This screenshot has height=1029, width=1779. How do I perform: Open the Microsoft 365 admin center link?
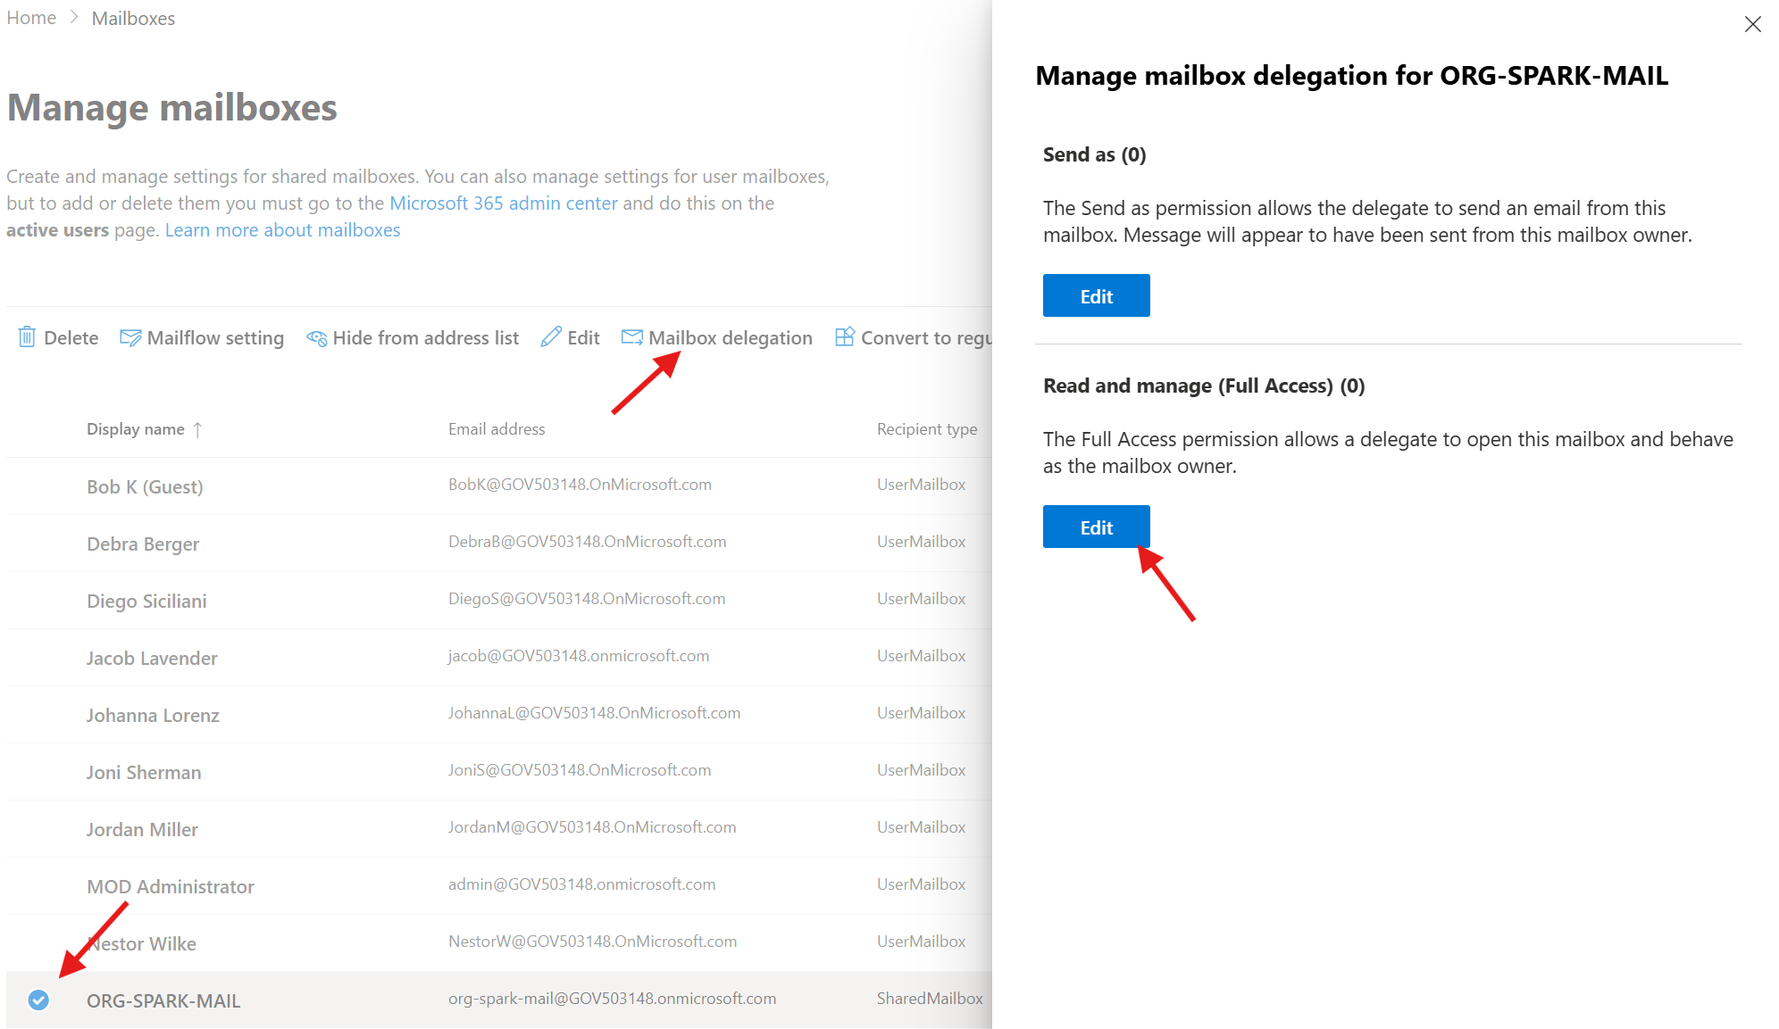click(x=503, y=203)
